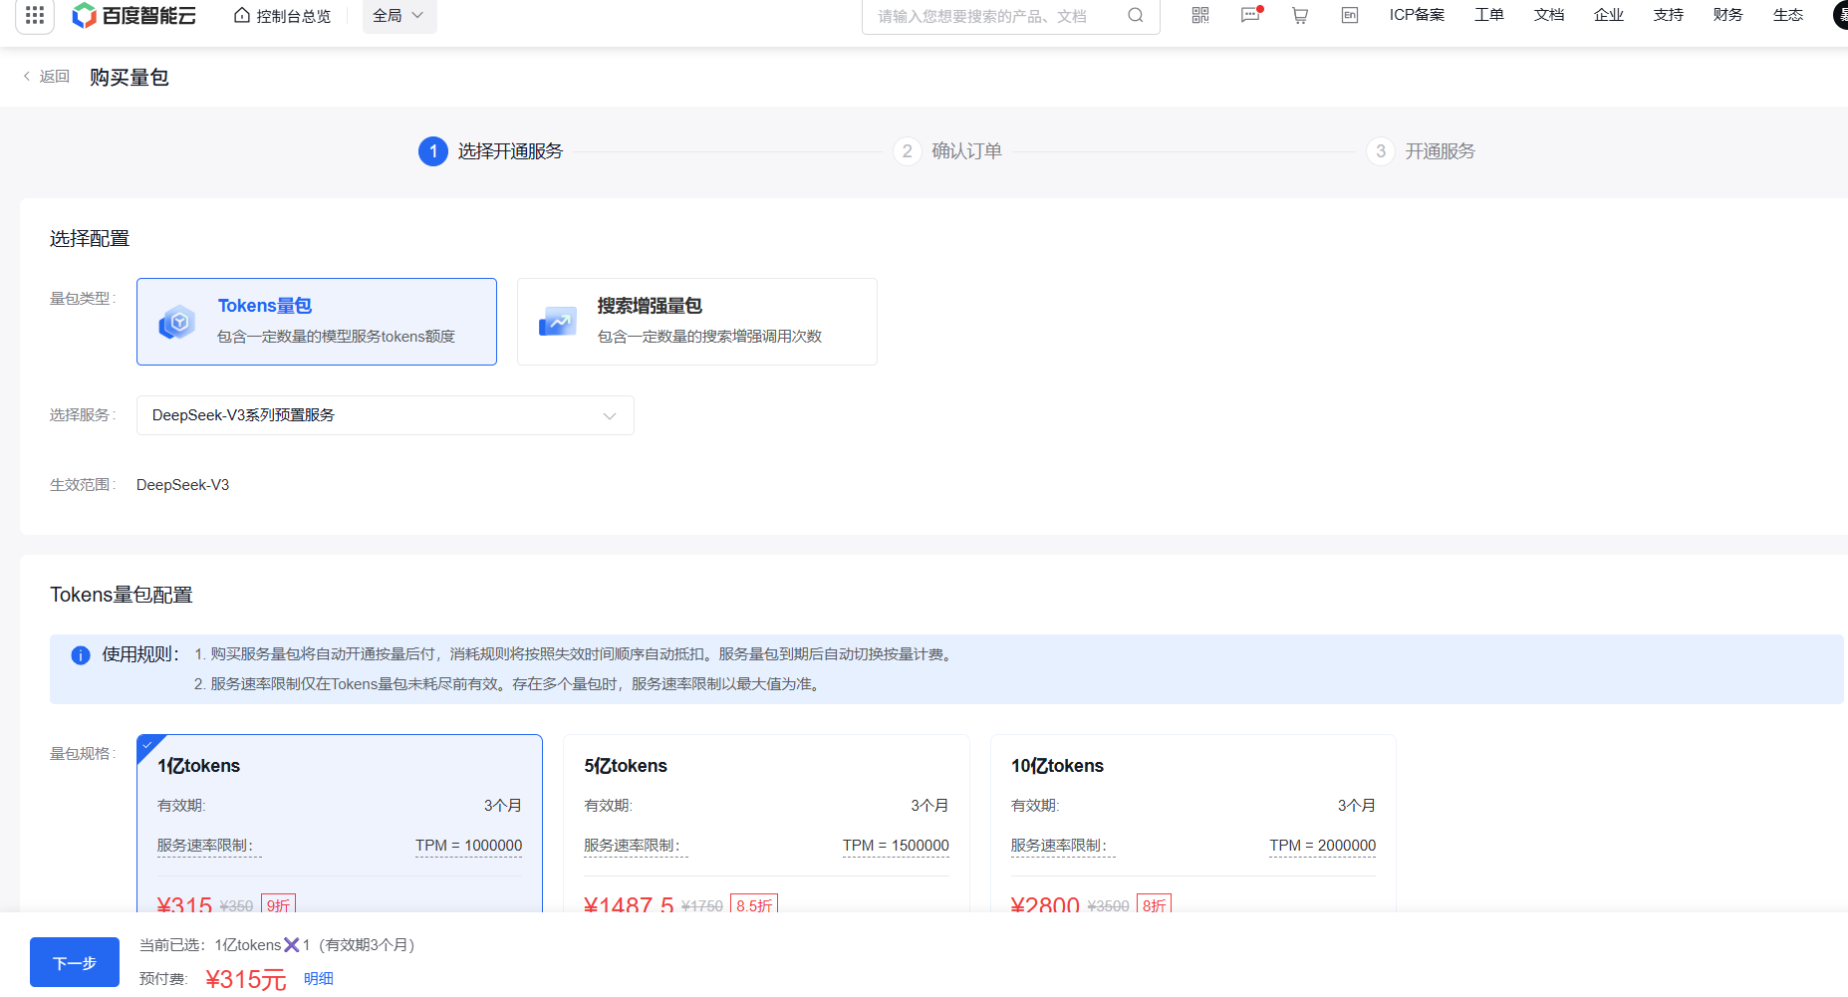Open the 文档 menu item
This screenshot has height=997, width=1848.
coord(1549,15)
